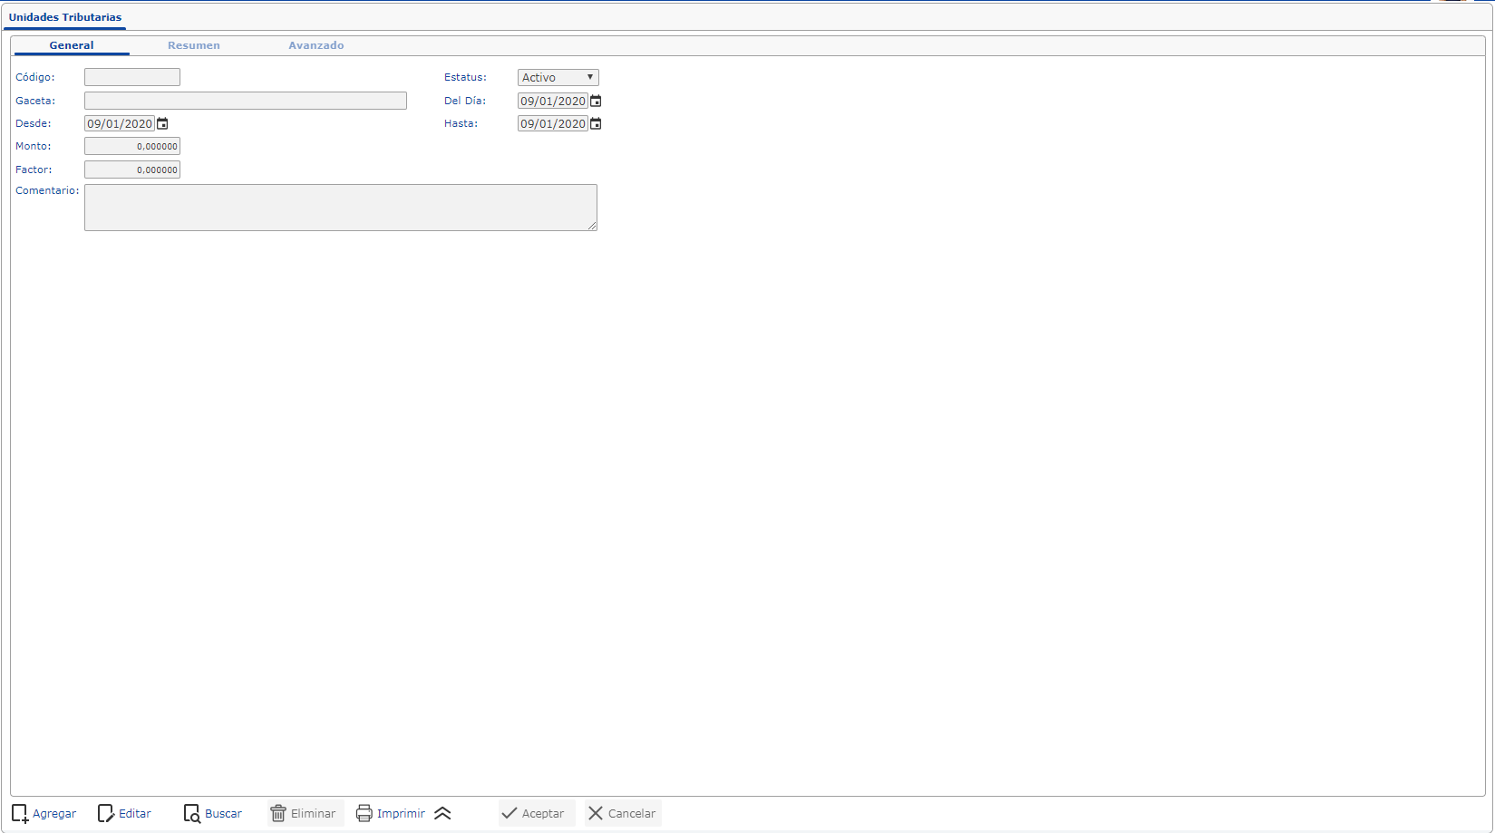
Task: Click the Agregar button label
Action: pos(54,814)
